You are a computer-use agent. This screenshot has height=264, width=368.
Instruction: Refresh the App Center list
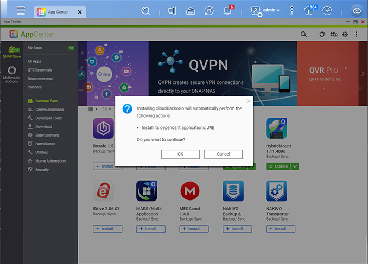point(322,34)
